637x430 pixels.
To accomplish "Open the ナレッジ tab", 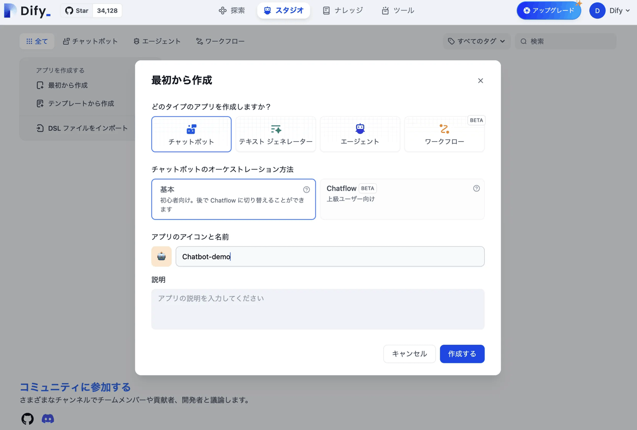I will coord(343,10).
